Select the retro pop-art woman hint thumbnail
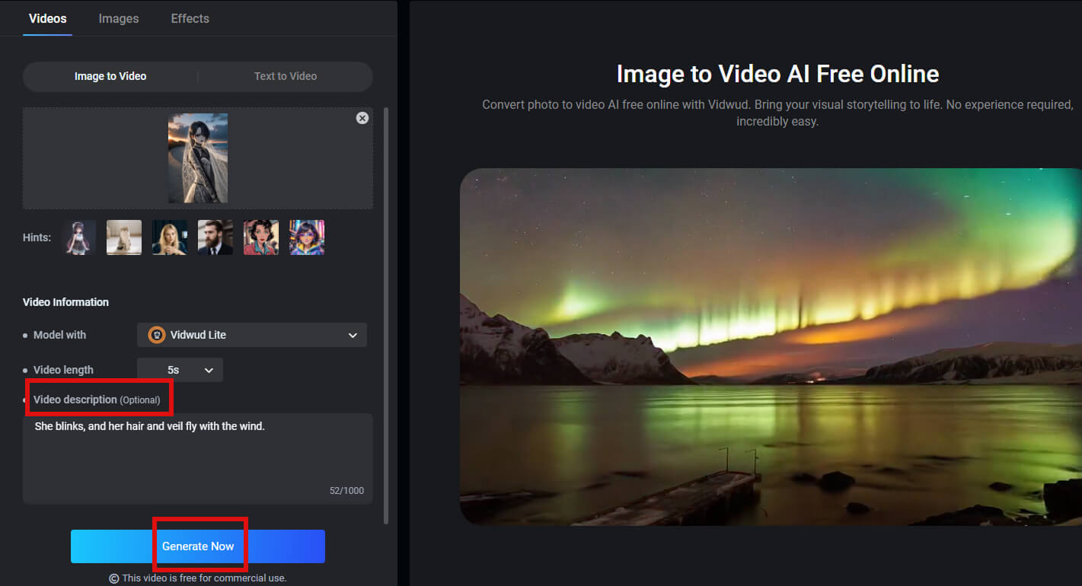 (261, 237)
